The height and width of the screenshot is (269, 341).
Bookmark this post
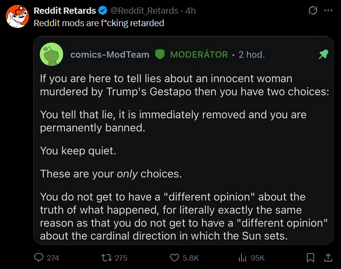pyautogui.click(x=310, y=258)
